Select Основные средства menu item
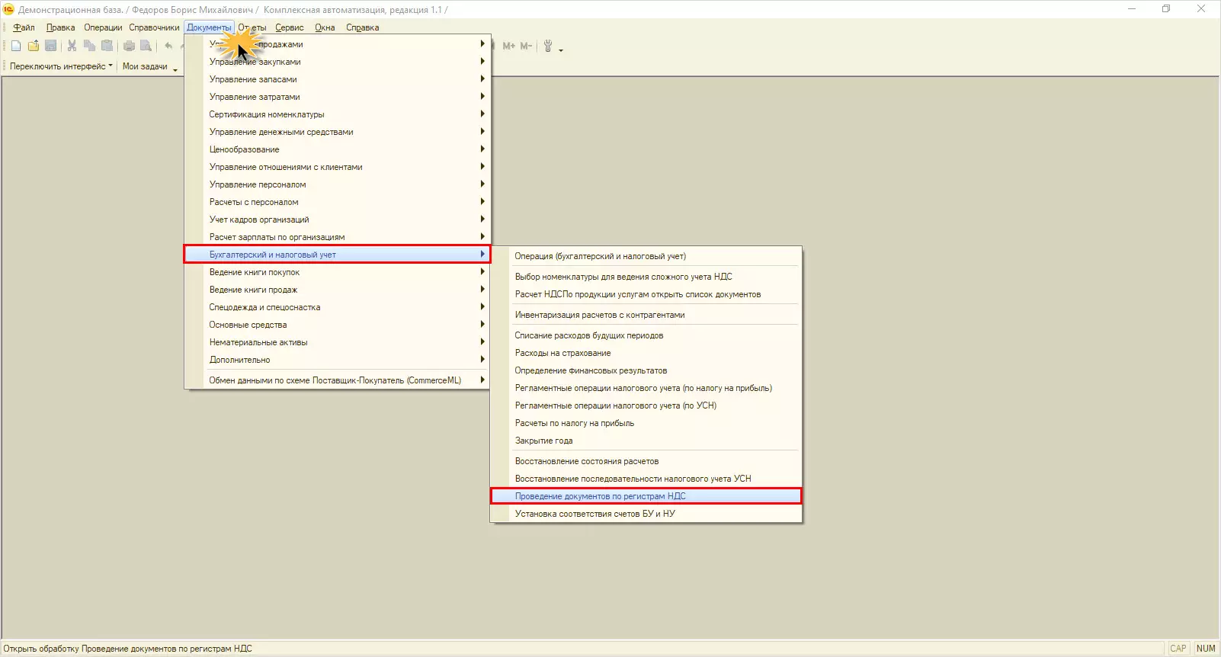Screen dimensions: 1221x657 click(338, 325)
